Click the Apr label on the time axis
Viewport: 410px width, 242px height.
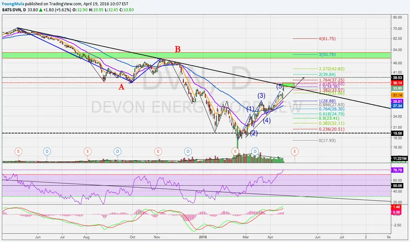pos(271,237)
